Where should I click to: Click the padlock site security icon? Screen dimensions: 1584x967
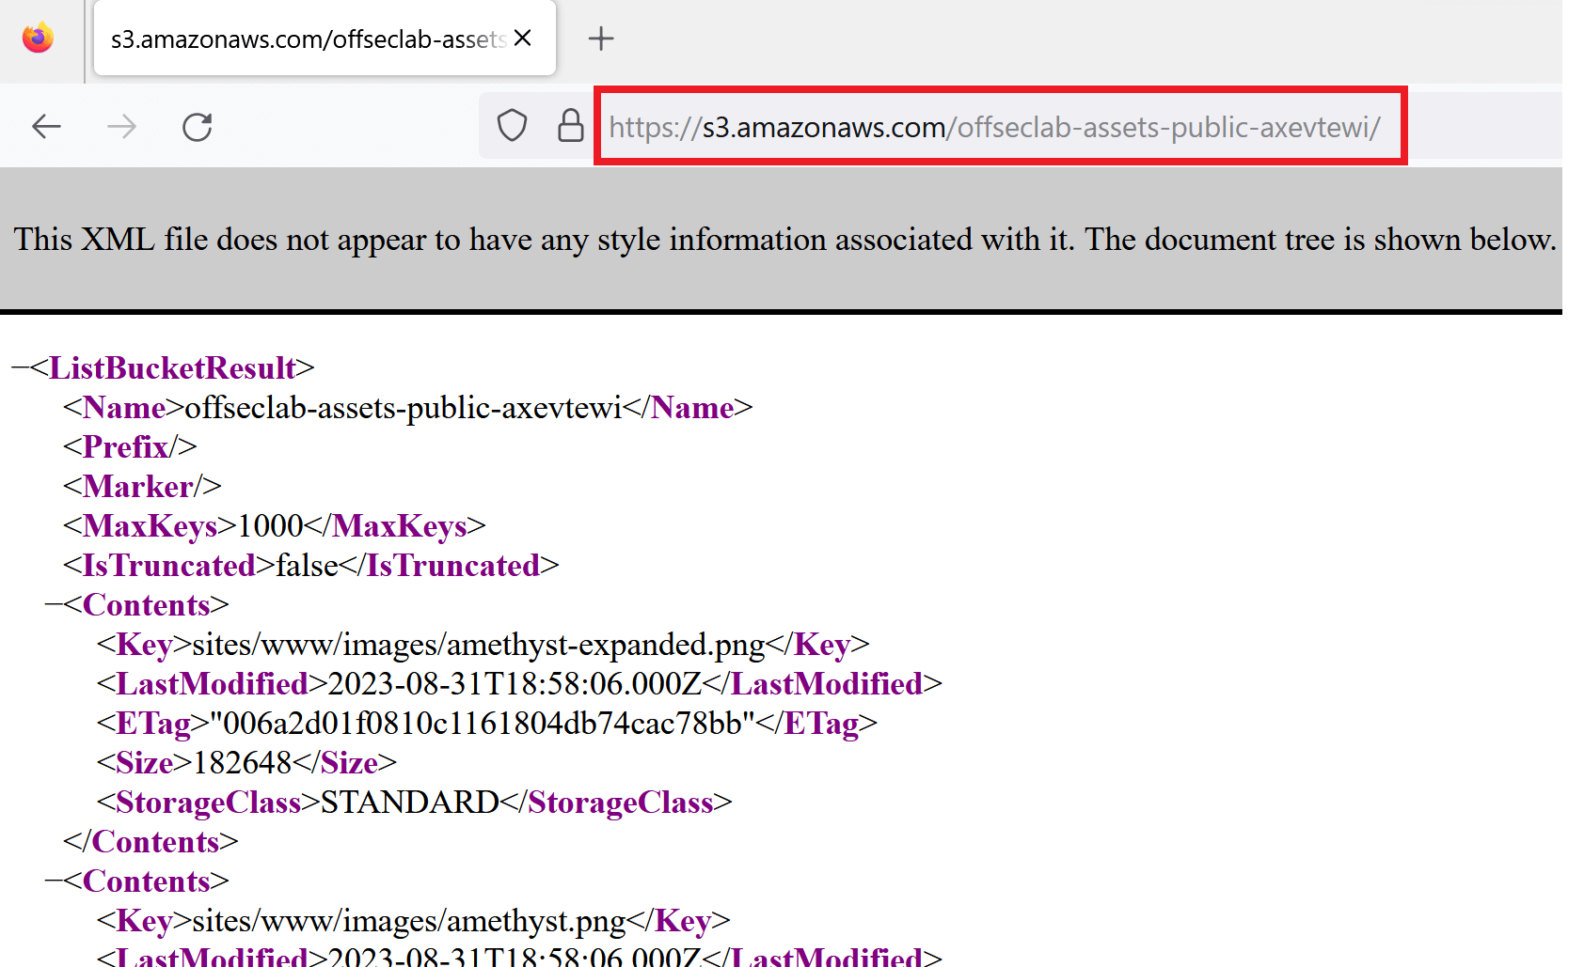click(x=570, y=126)
